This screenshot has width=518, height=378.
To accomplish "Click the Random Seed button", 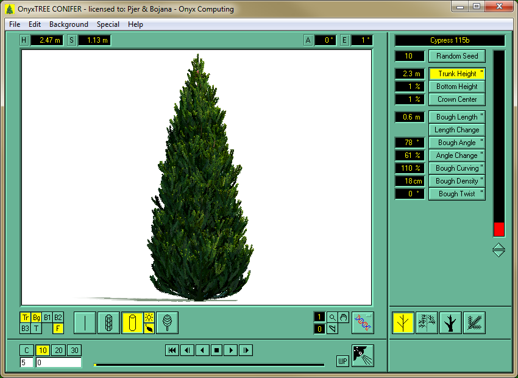I will [456, 56].
